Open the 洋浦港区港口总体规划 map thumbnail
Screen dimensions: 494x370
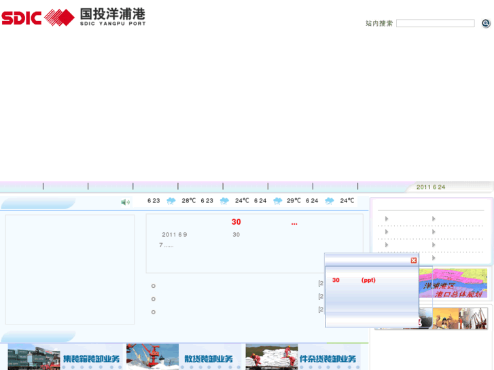[x=453, y=283]
